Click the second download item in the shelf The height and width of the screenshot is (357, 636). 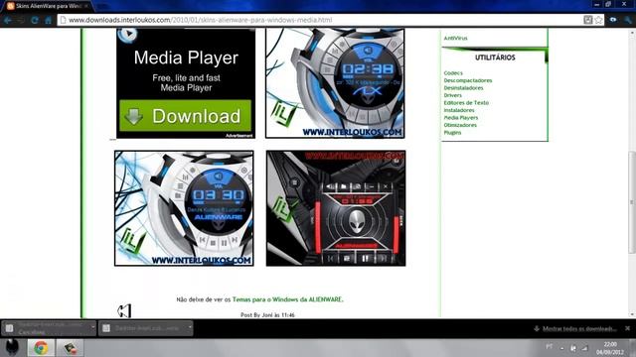pyautogui.click(x=142, y=328)
